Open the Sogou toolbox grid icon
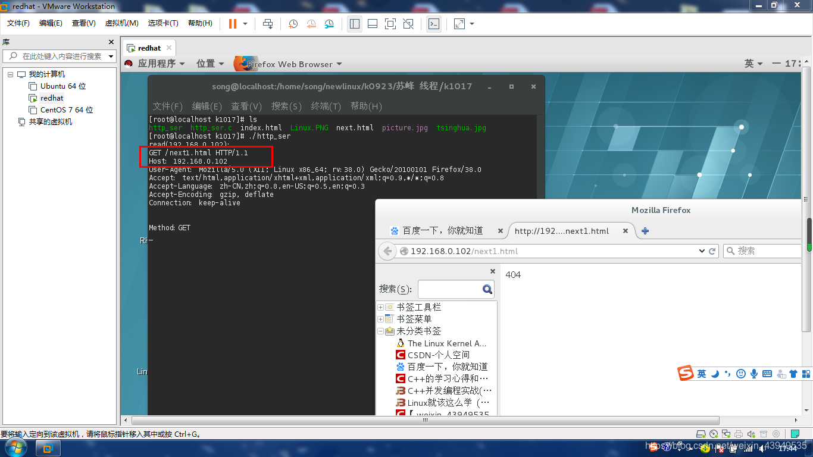 point(806,374)
